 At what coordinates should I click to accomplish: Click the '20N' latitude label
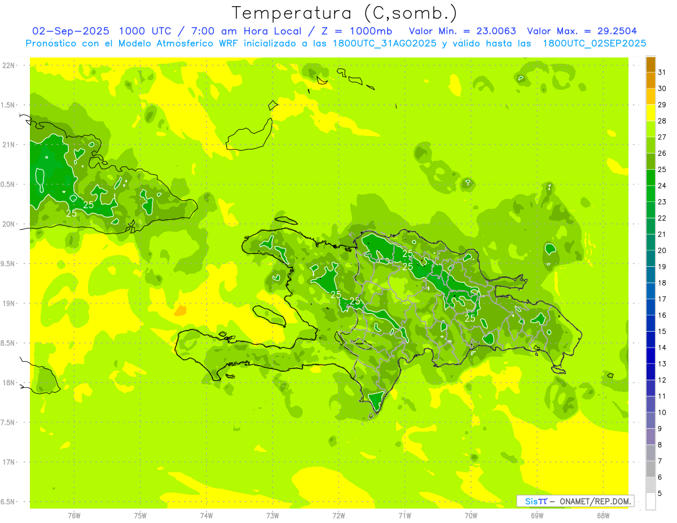pos(8,224)
